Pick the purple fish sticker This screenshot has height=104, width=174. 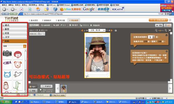click(7, 63)
